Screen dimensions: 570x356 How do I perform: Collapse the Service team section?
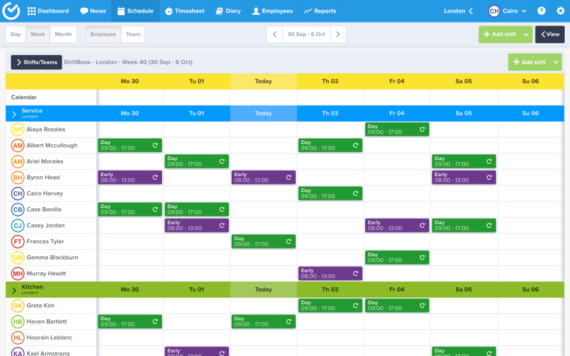pos(13,113)
